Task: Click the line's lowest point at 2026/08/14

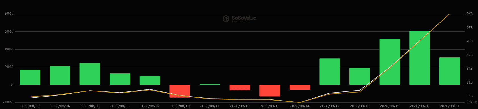Action: [300, 102]
